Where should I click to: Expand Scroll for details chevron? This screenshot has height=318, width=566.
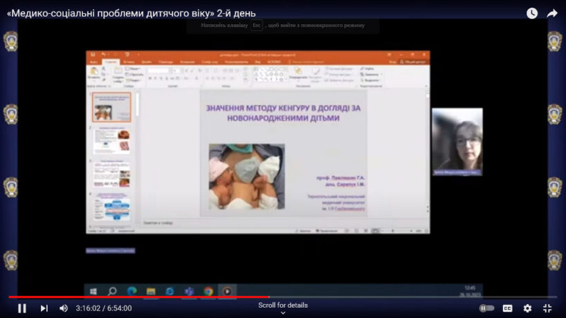283,312
